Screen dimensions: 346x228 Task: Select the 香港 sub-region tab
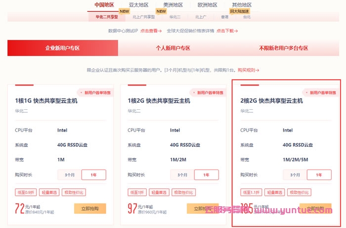tap(225, 17)
